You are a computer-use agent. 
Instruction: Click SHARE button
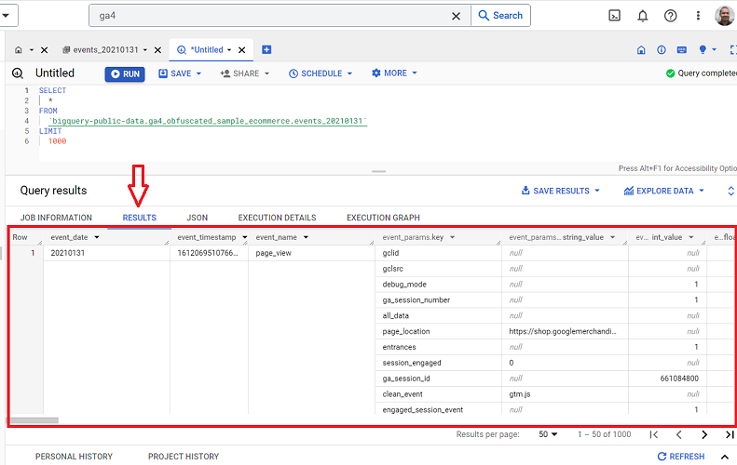pyautogui.click(x=239, y=73)
